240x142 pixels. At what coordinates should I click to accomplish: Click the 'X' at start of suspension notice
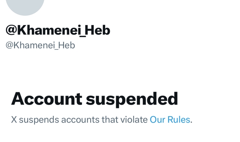tap(14, 120)
